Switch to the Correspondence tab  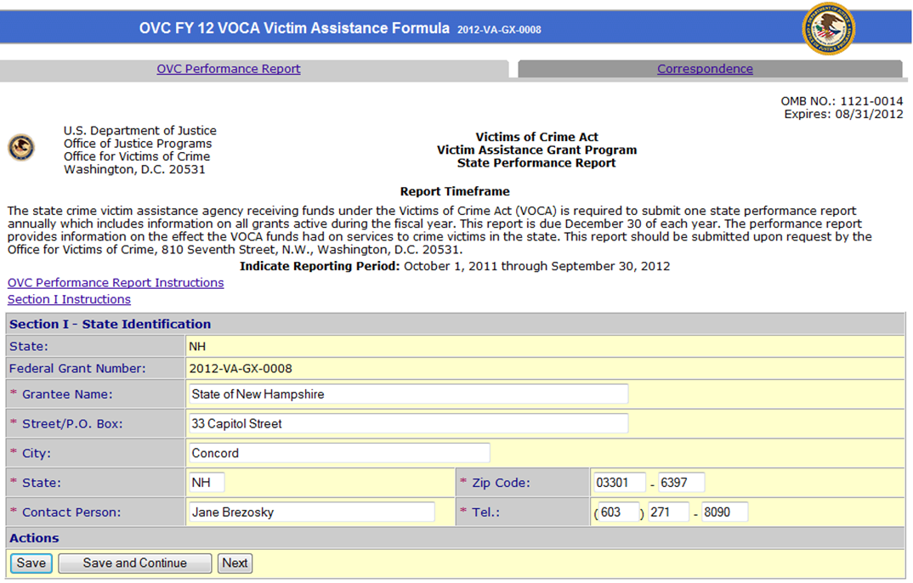click(x=705, y=69)
